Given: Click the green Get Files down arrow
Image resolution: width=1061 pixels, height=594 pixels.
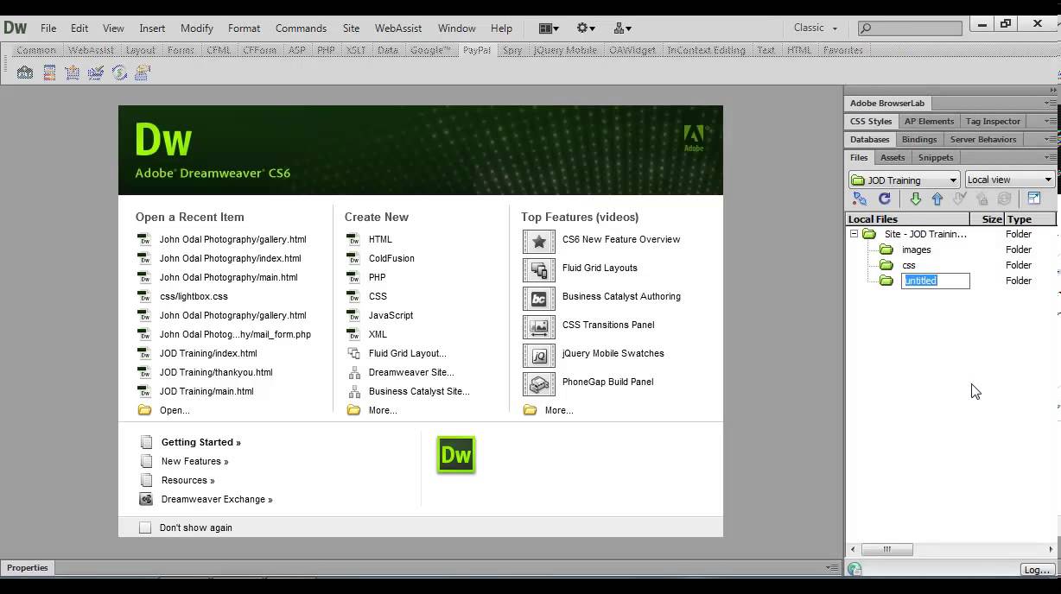Looking at the screenshot, I should coord(916,199).
